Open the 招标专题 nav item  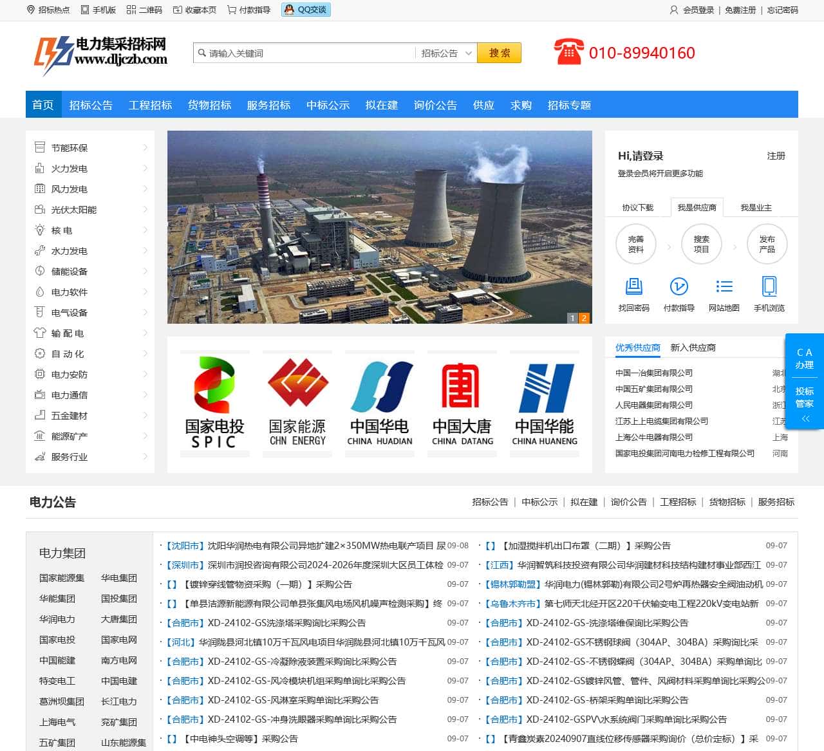click(569, 105)
